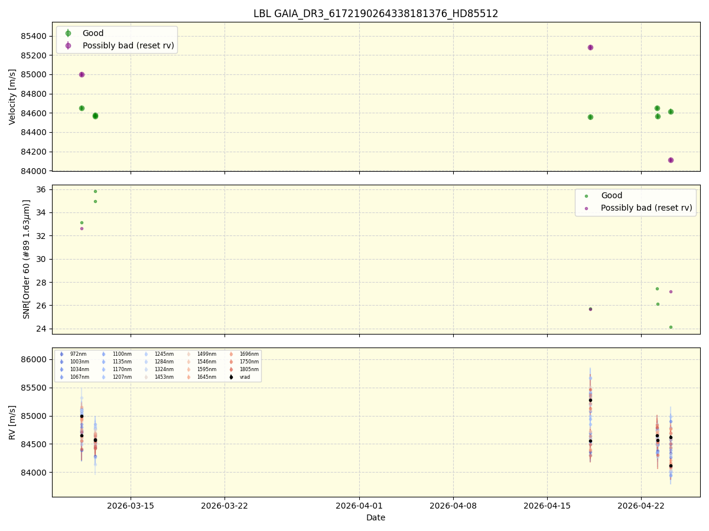The image size is (709, 531).
Task: Click the purple velocity point near 85280 m/s
Action: (590, 47)
